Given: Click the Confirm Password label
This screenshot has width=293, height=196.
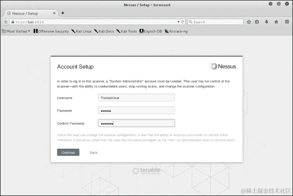Looking at the screenshot, I should point(71,123).
